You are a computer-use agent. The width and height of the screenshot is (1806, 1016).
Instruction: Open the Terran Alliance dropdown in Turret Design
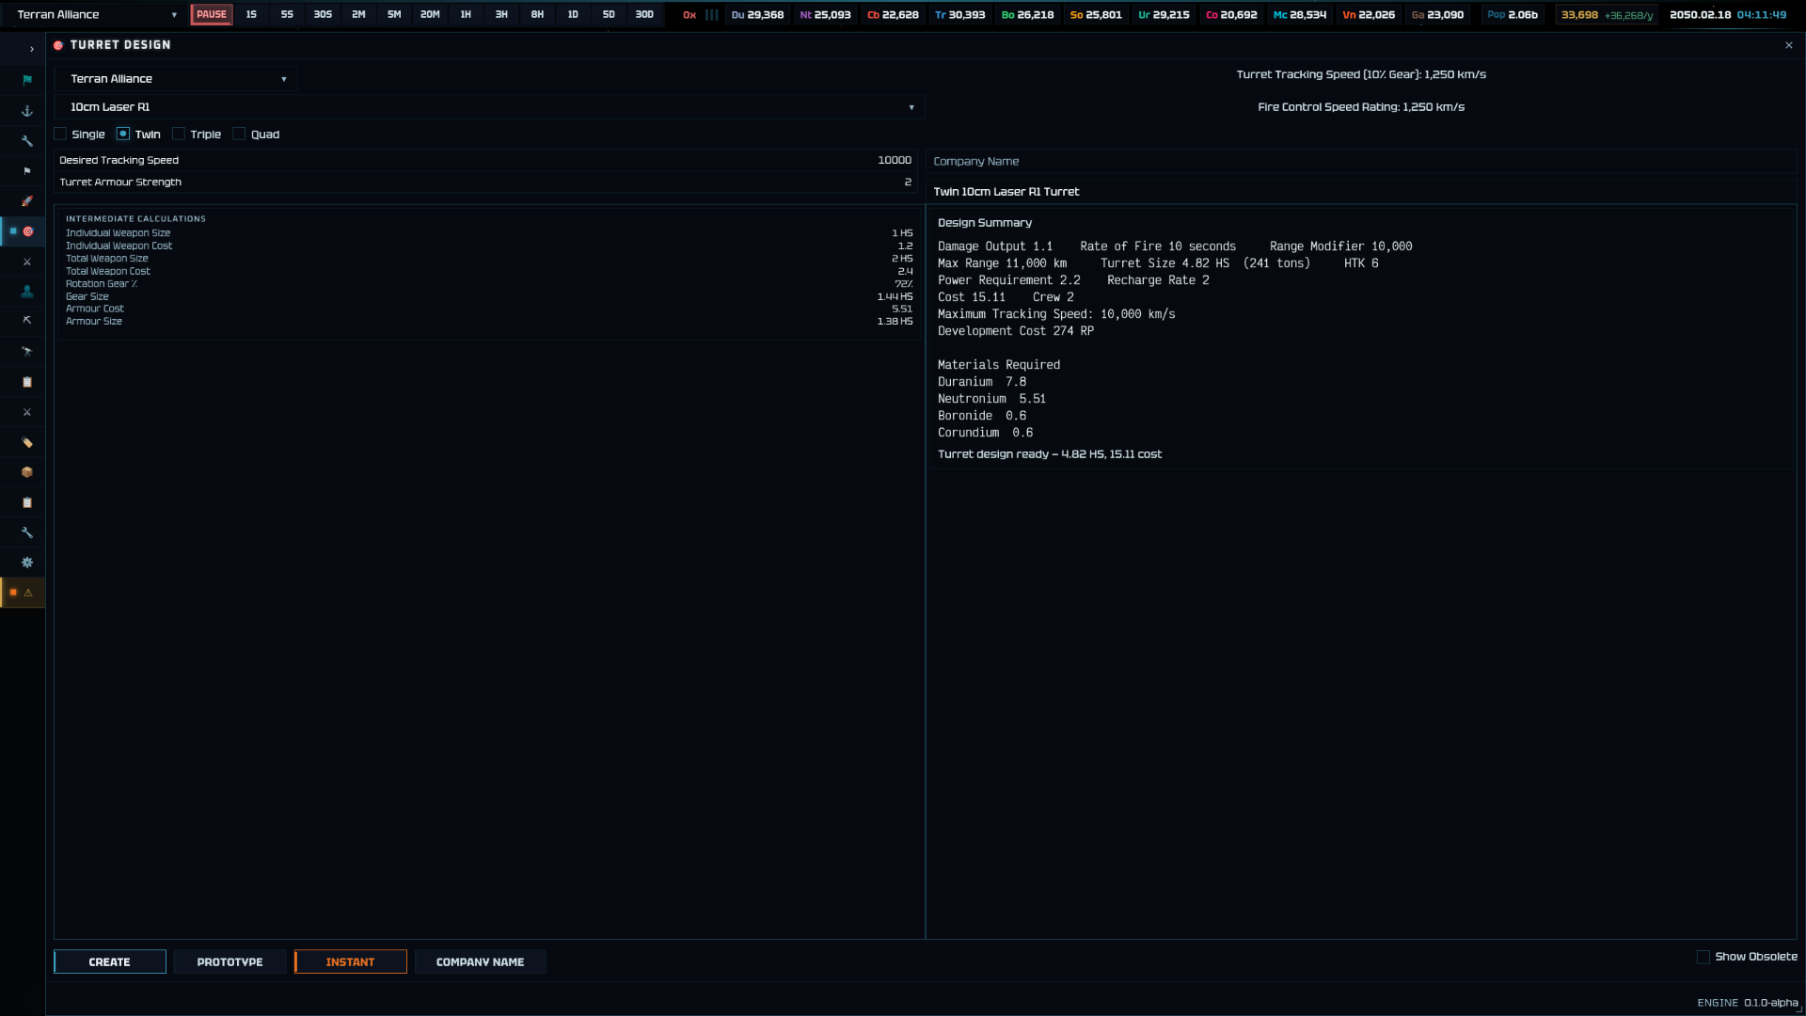point(176,79)
